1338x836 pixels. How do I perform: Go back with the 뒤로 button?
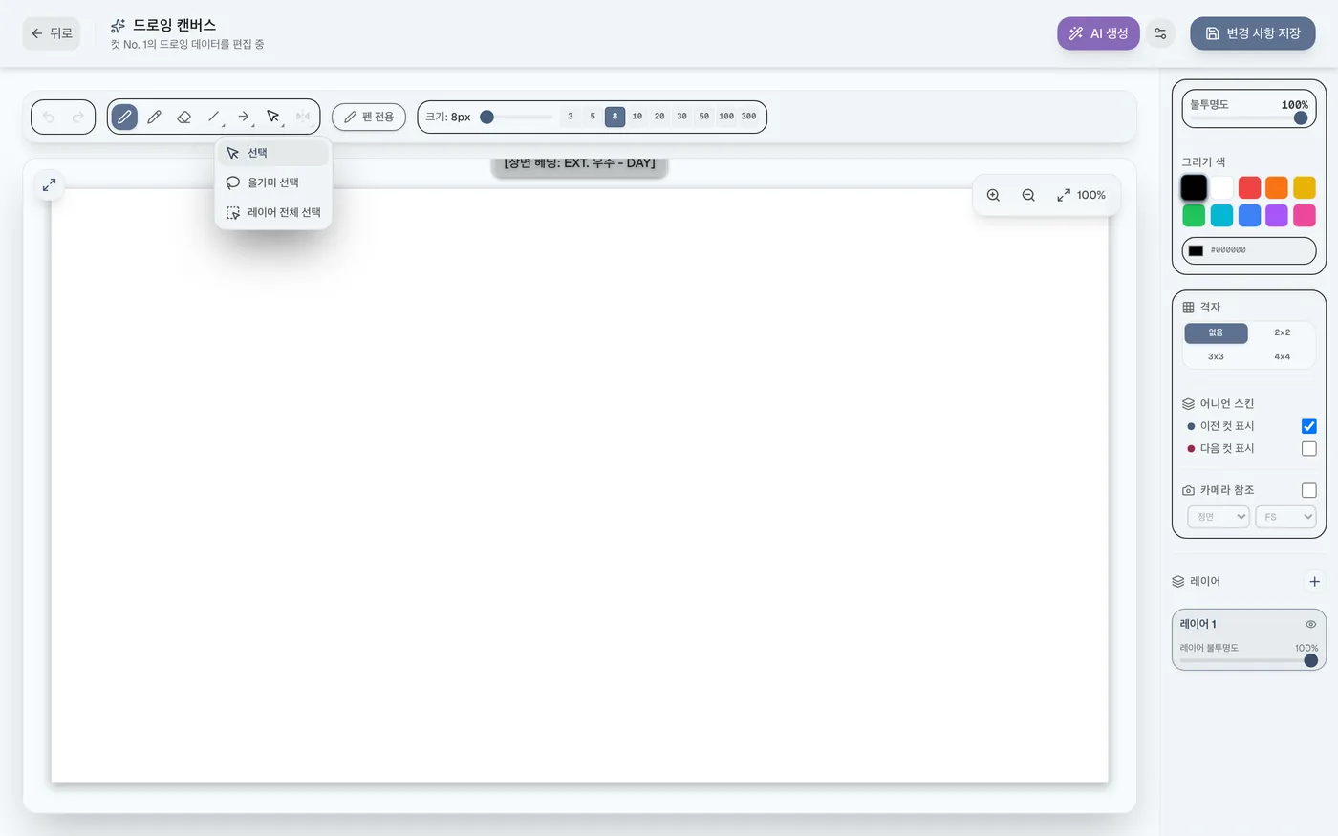pos(52,33)
